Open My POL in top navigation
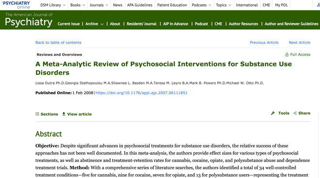This screenshot has width=320, height=178. click(281, 5)
